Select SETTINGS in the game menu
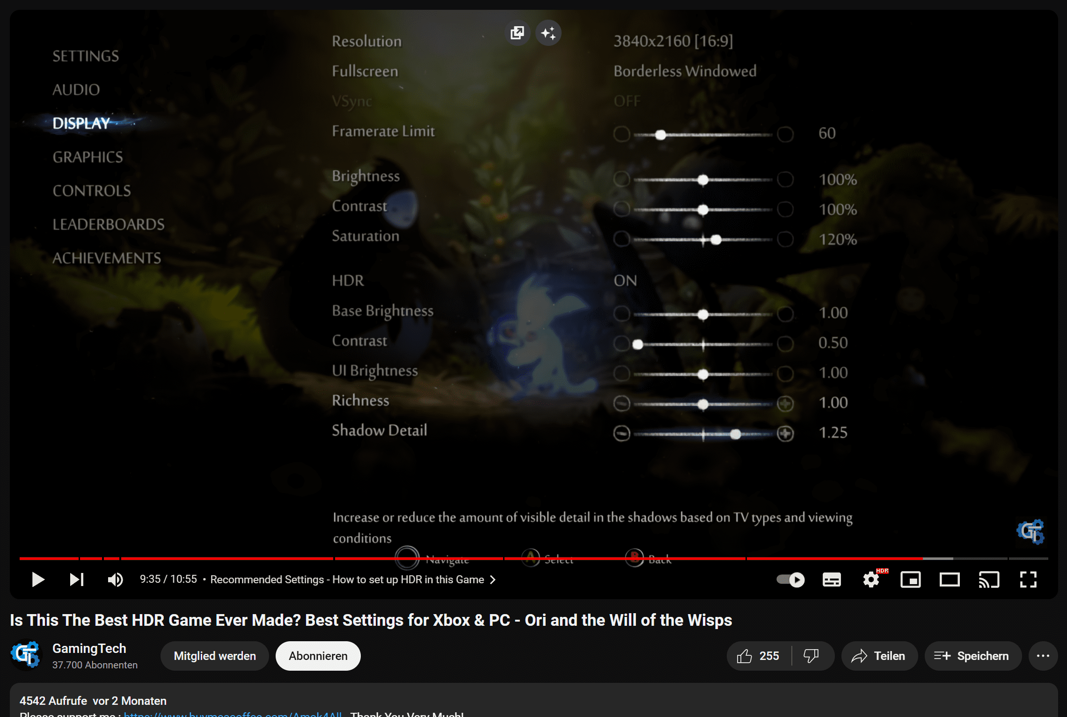This screenshot has width=1067, height=717. pyautogui.click(x=86, y=56)
